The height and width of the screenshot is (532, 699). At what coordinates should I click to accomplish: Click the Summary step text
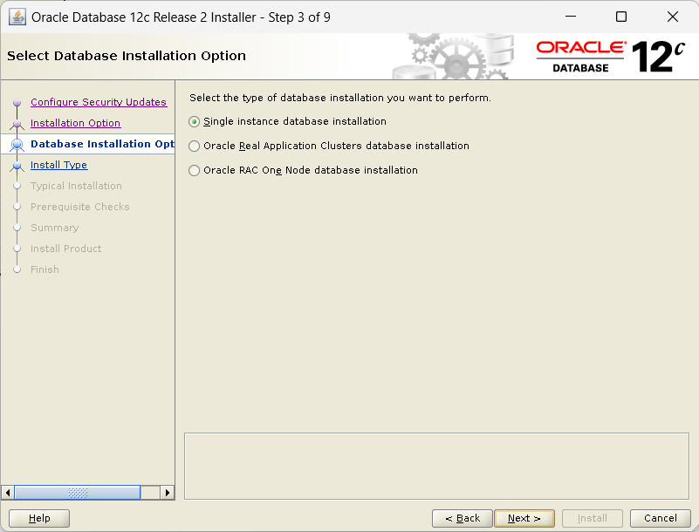coord(54,228)
